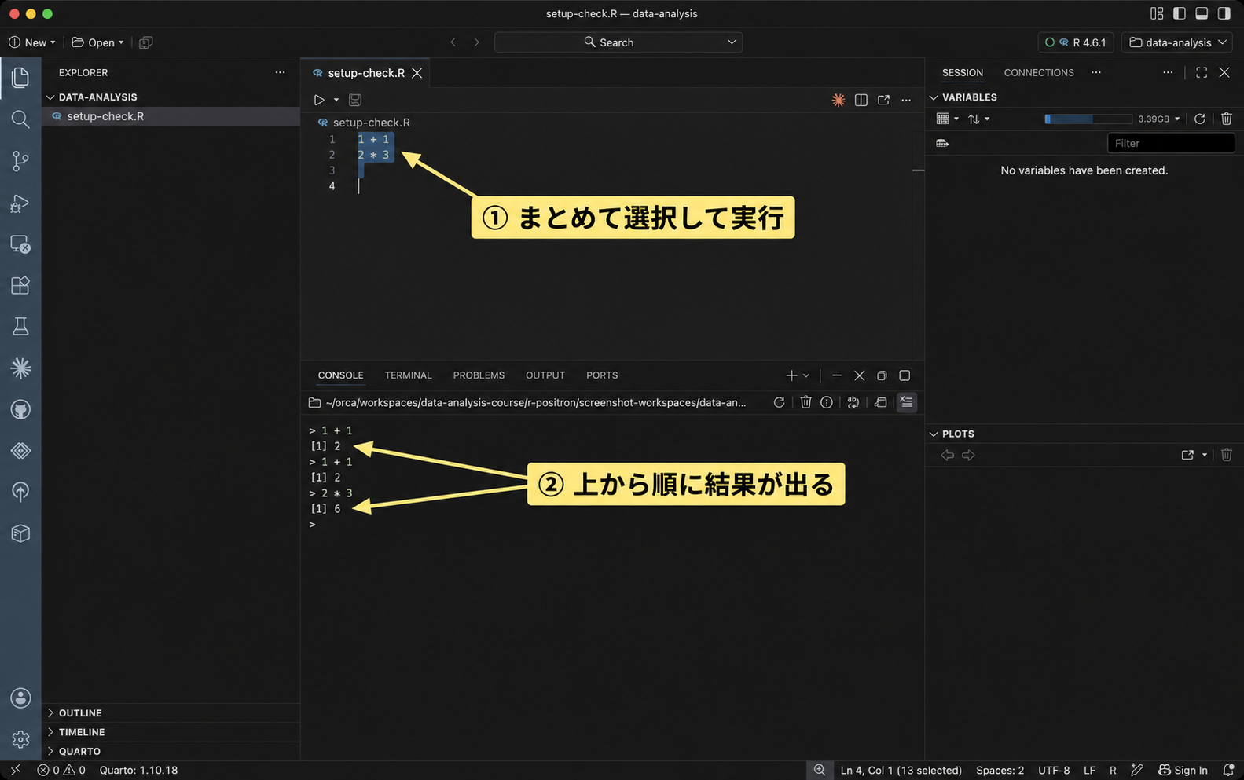Screen dimensions: 1244x780
Task: Run the setup-check.R file with play button
Action: pos(319,100)
